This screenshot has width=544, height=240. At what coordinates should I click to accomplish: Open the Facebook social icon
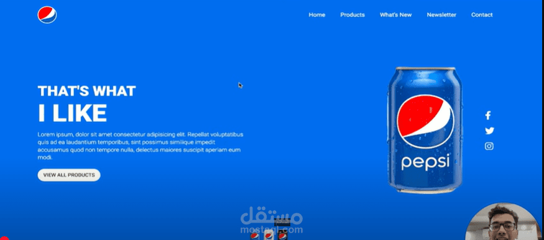488,116
